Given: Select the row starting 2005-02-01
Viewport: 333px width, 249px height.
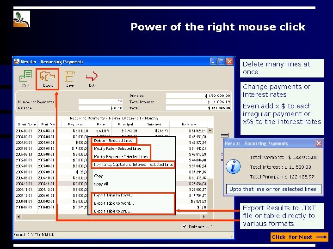Looking at the screenshot, I should coord(111,131).
